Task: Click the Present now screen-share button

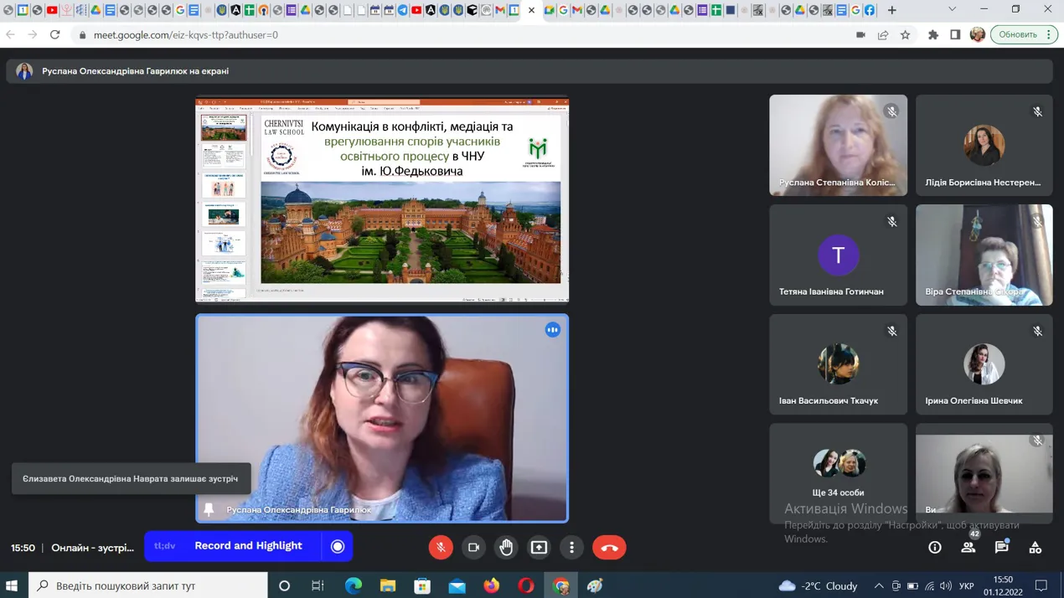Action: pos(539,547)
